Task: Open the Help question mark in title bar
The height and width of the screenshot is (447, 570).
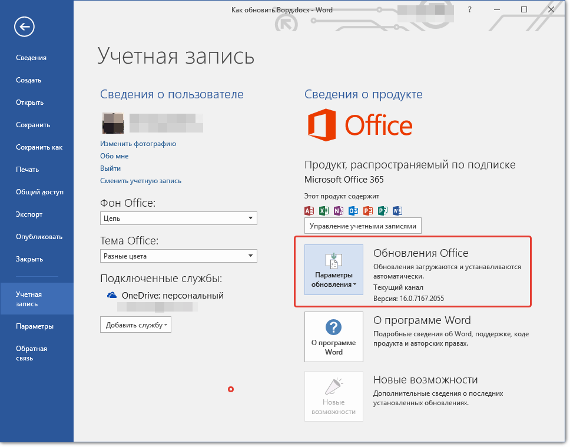Action: (470, 10)
